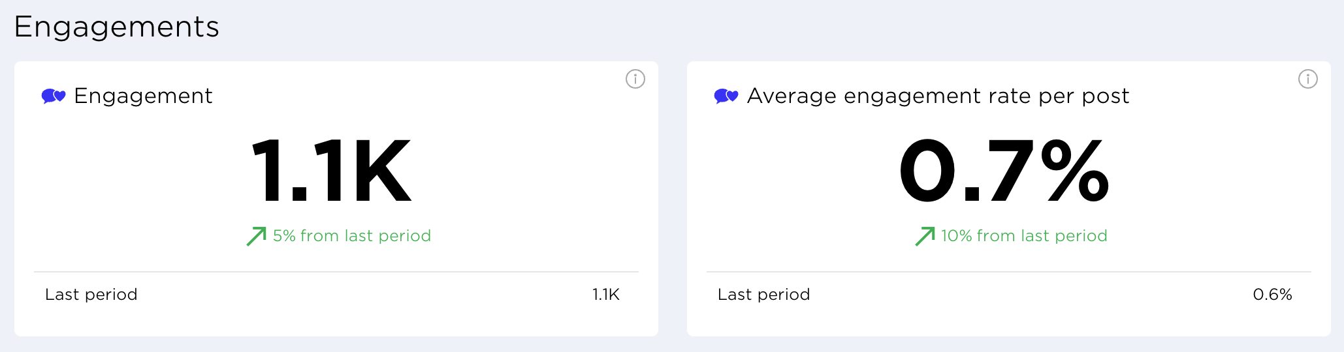The image size is (1344, 352).
Task: Click the green arrow beside 5% change
Action: click(x=256, y=236)
